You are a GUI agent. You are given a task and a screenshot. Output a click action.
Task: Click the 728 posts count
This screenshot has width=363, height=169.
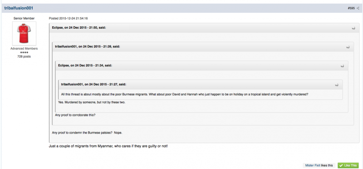[24, 57]
